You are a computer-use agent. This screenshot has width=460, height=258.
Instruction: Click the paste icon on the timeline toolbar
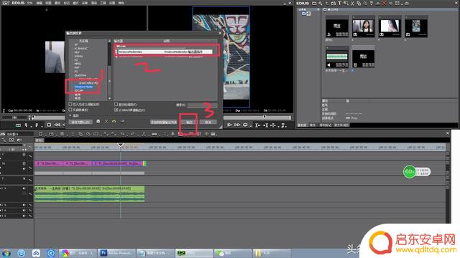tap(88, 134)
